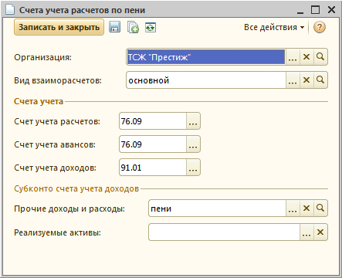The height and width of the screenshot is (278, 342).
Task: Click the "Реализуемые активы:" label
Action: click(57, 232)
